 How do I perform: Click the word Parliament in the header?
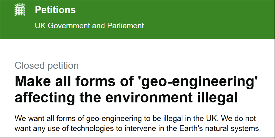(125, 26)
